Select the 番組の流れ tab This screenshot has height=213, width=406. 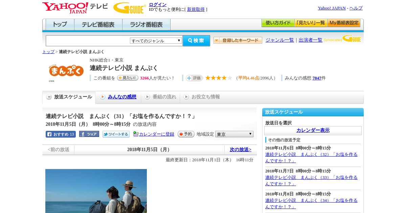[x=160, y=97]
